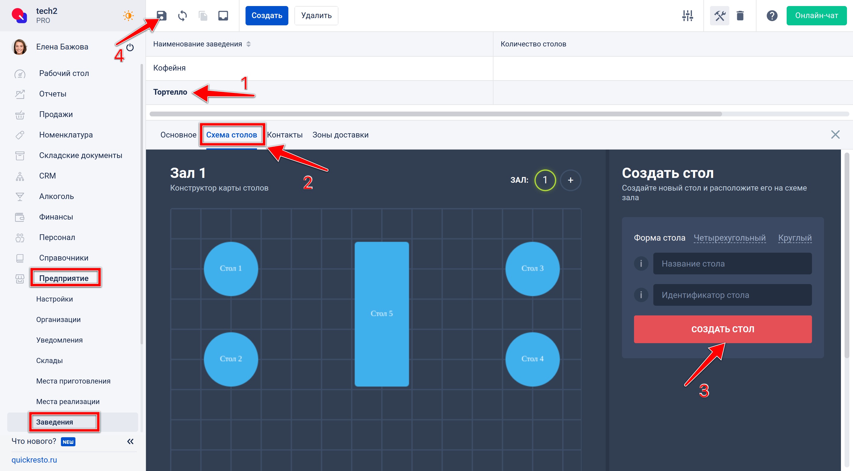Click the blue Создать button
Viewport: 853px width, 471px height.
coord(267,16)
